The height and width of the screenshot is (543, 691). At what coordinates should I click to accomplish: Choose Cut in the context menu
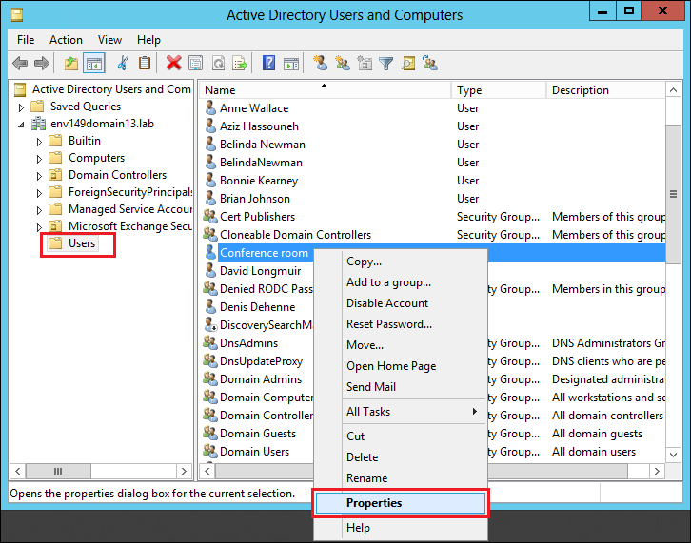(401, 436)
